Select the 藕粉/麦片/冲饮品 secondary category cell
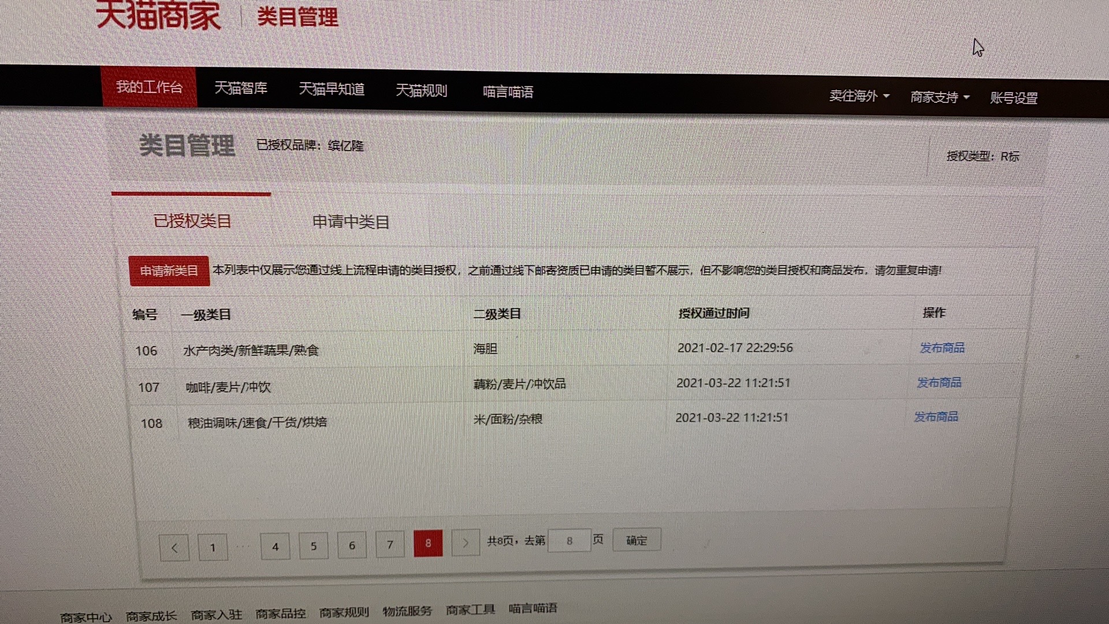 tap(519, 384)
